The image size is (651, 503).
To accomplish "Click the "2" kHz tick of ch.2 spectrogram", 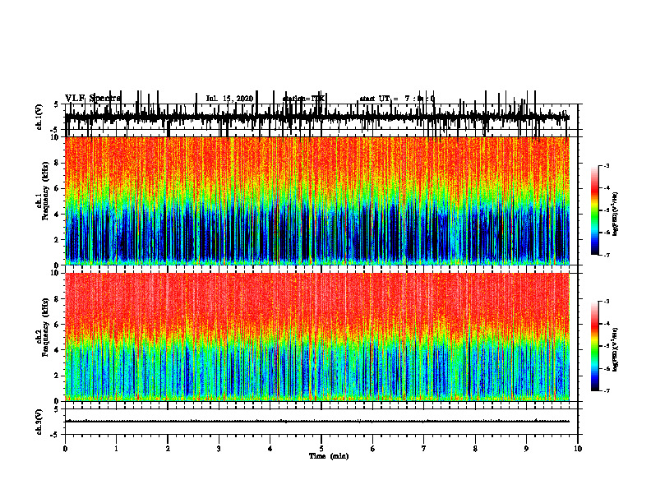I will (57, 376).
